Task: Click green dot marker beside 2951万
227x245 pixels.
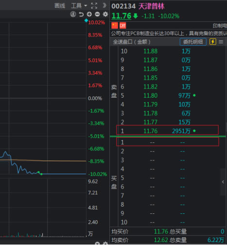Action: (x=194, y=131)
